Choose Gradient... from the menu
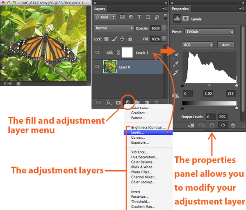Viewport: 246px width, 210px height. (x=139, y=113)
